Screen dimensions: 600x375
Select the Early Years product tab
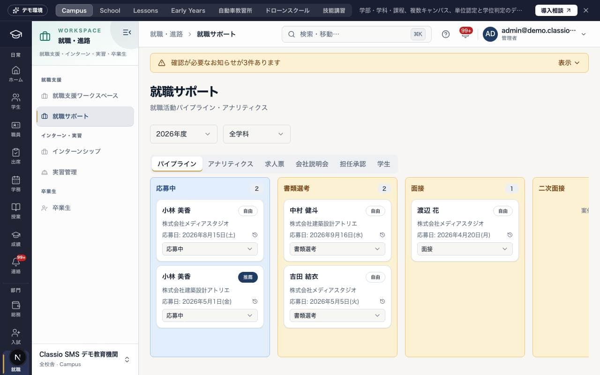[188, 10]
